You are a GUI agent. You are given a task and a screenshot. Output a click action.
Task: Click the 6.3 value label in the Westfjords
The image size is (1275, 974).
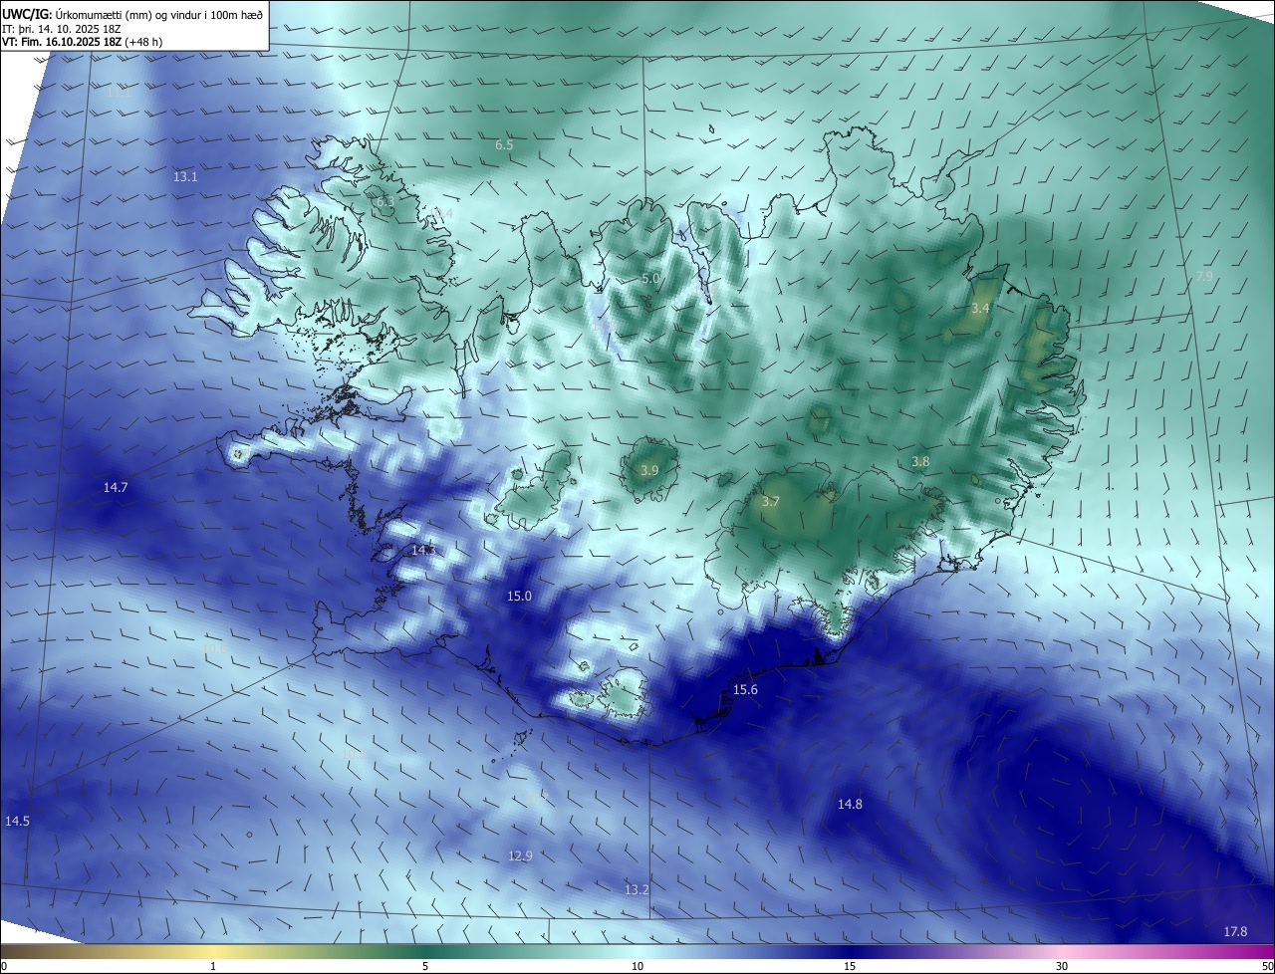pyautogui.click(x=384, y=201)
